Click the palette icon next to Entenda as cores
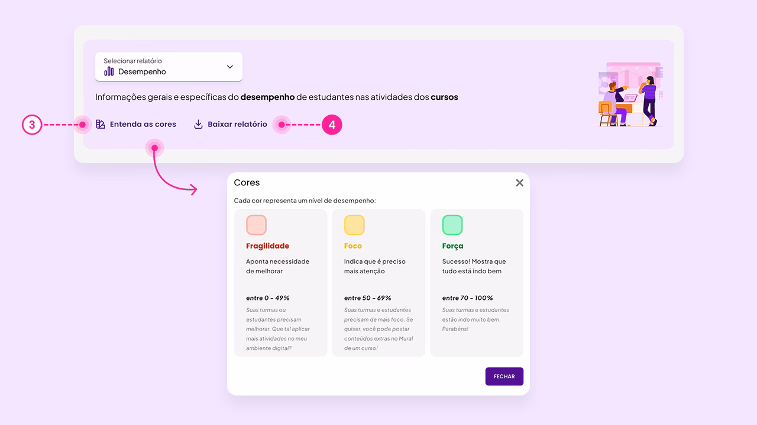Screen dimensions: 757x425 point(101,125)
